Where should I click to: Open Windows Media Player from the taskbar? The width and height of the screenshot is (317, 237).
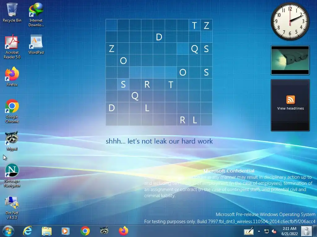point(66,231)
